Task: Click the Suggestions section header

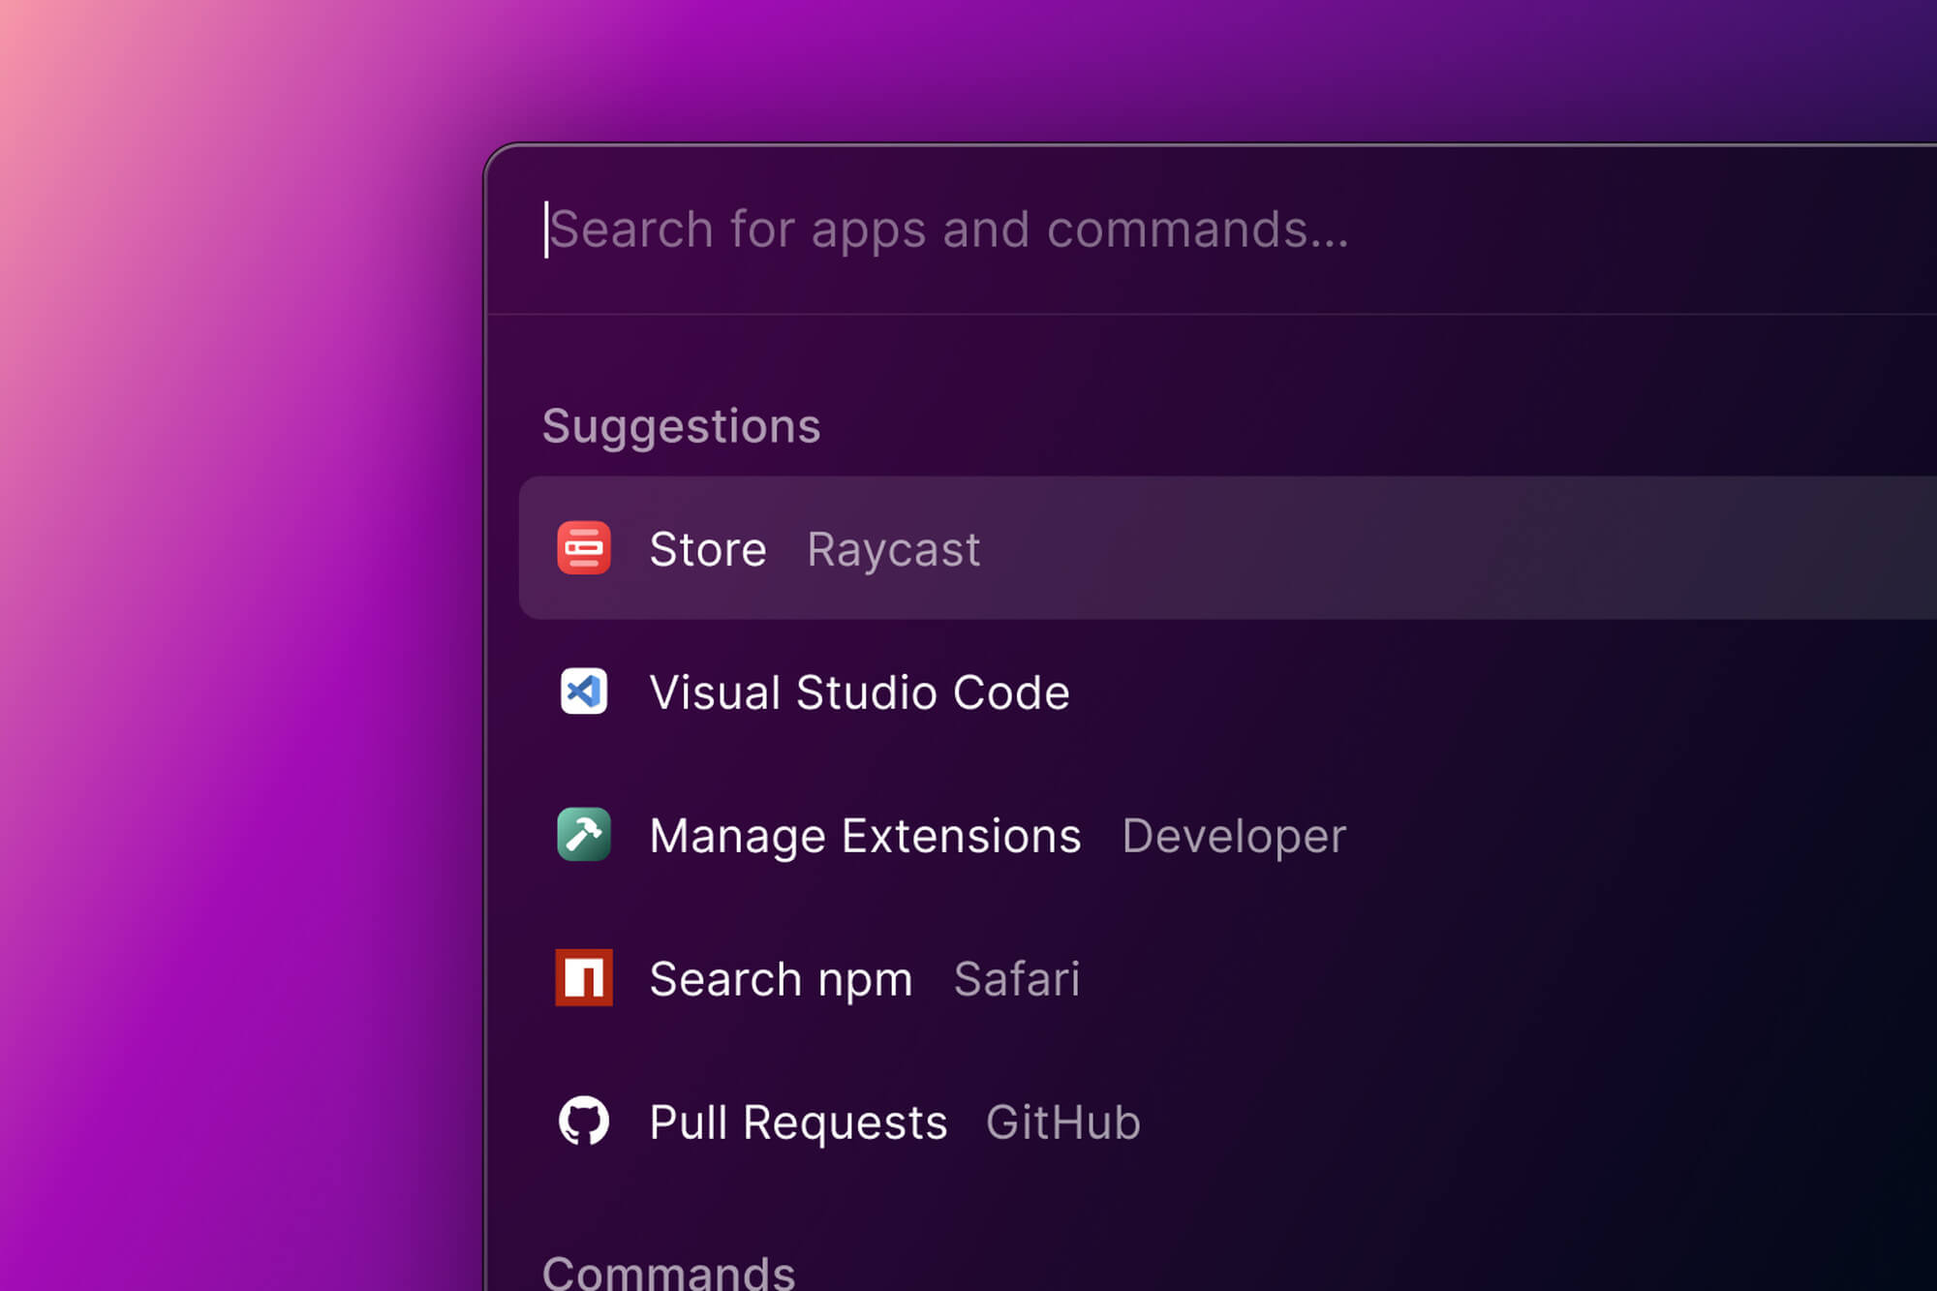Action: pyautogui.click(x=681, y=425)
